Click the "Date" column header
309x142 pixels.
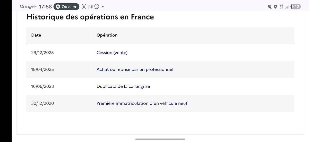tap(36, 35)
